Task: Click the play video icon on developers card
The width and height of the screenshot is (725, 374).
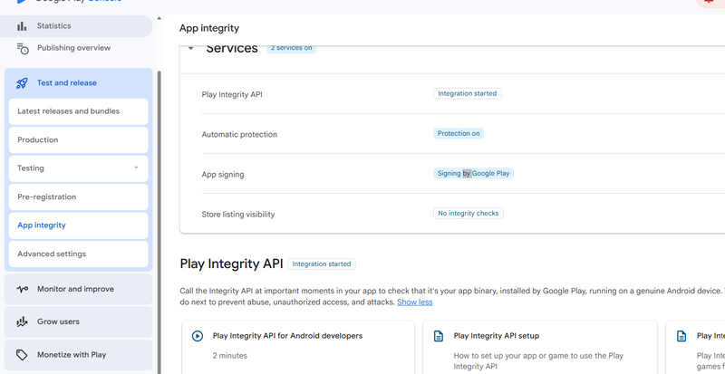Action: click(197, 336)
